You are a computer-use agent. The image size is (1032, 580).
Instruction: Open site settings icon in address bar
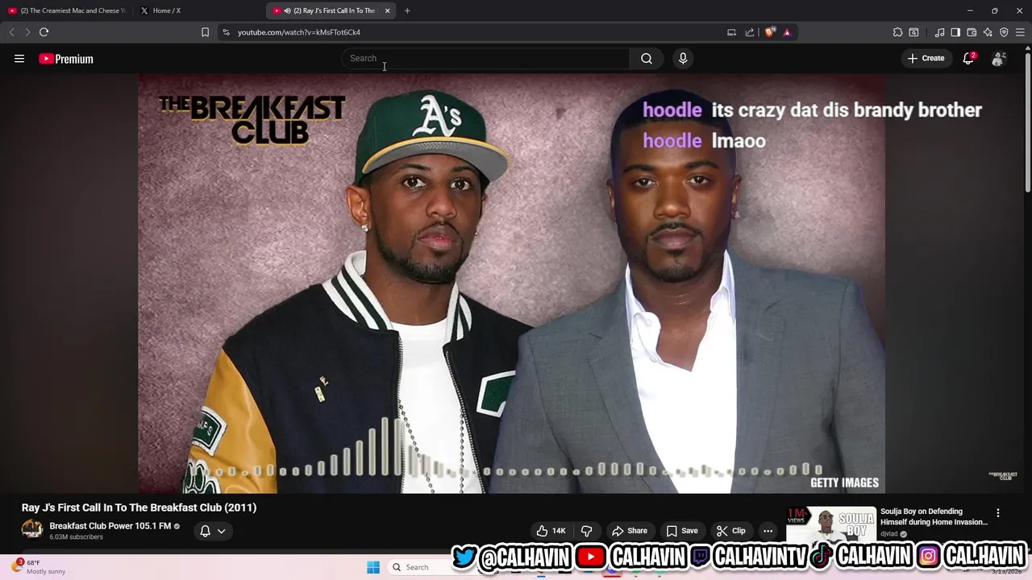click(x=226, y=32)
